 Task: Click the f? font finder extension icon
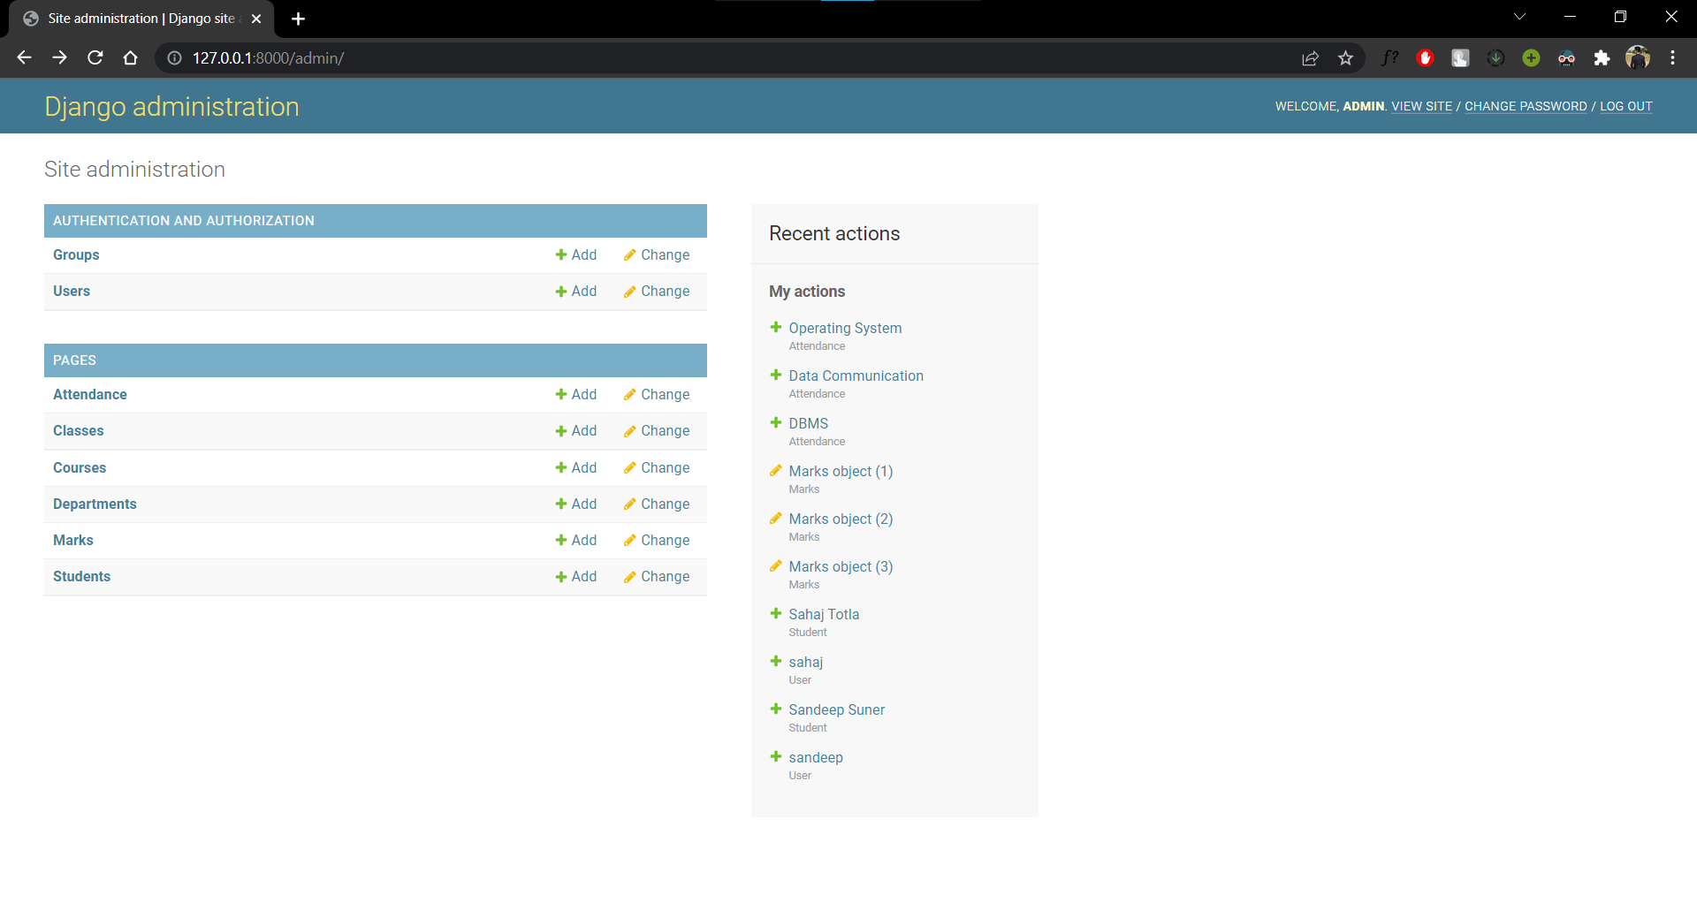click(1389, 57)
